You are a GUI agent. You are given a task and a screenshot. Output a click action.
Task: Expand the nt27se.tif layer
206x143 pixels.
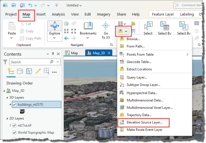tap(11, 125)
